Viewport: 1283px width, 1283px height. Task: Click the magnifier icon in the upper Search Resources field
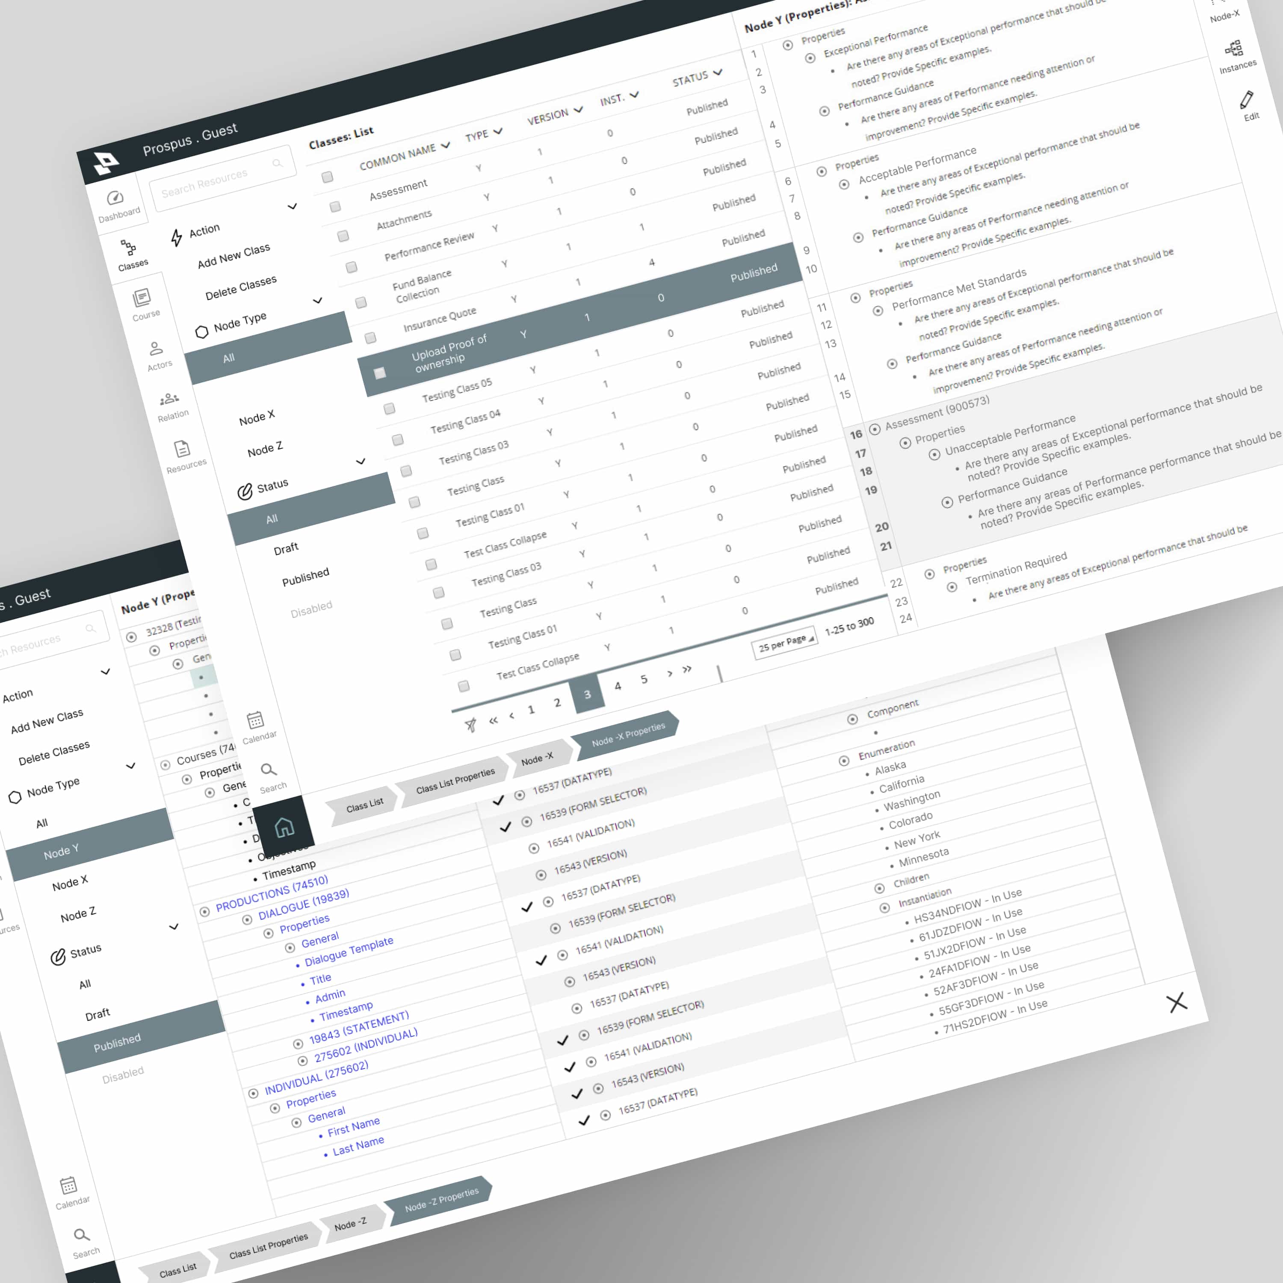(277, 163)
